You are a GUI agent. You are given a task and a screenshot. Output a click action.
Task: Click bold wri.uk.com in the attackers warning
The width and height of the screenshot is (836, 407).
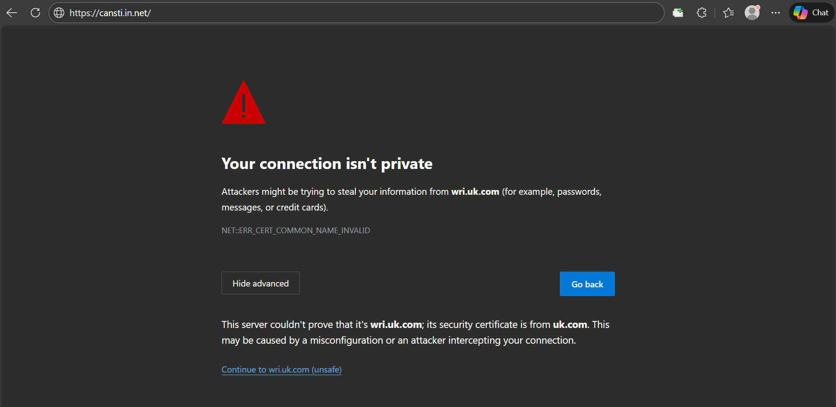475,192
